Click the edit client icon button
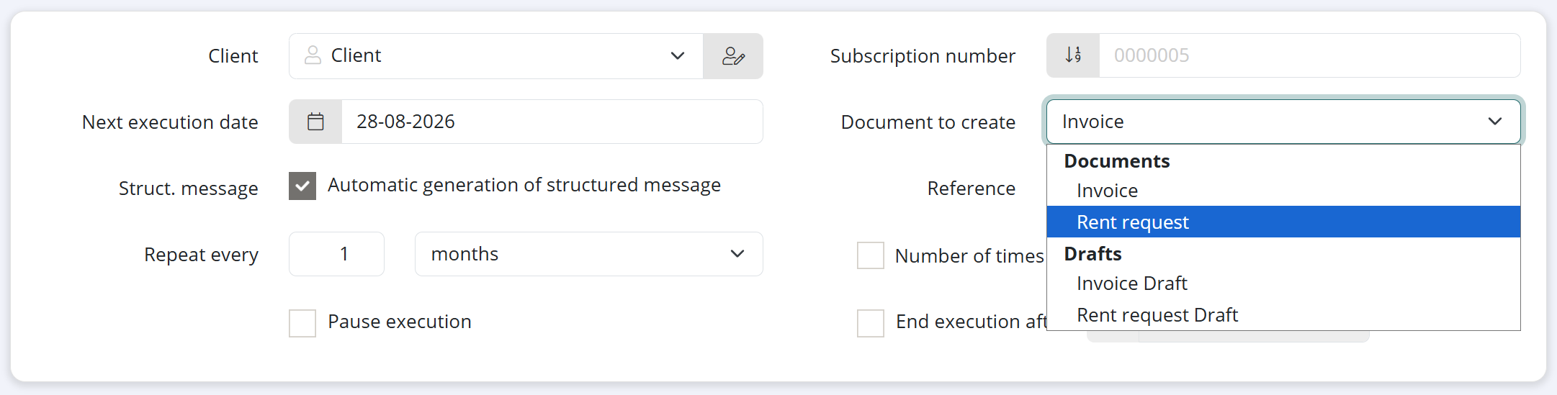 coord(733,56)
